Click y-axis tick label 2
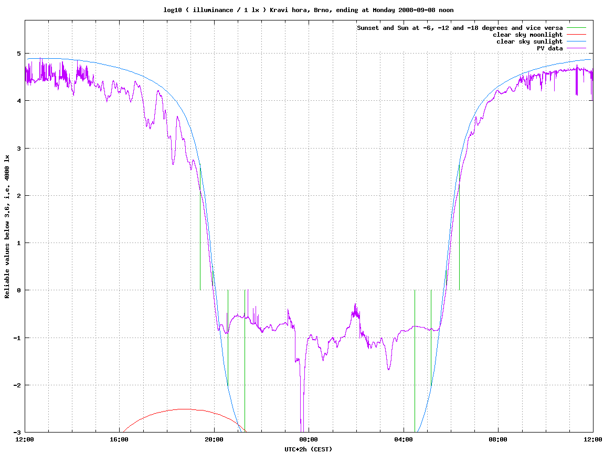The height and width of the screenshot is (453, 604). click(19, 196)
